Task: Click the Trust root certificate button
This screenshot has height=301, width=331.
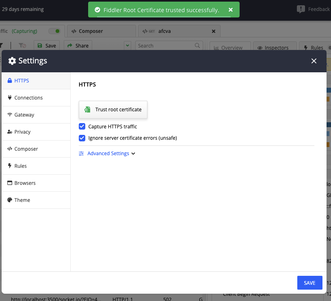Action: pyautogui.click(x=113, y=110)
